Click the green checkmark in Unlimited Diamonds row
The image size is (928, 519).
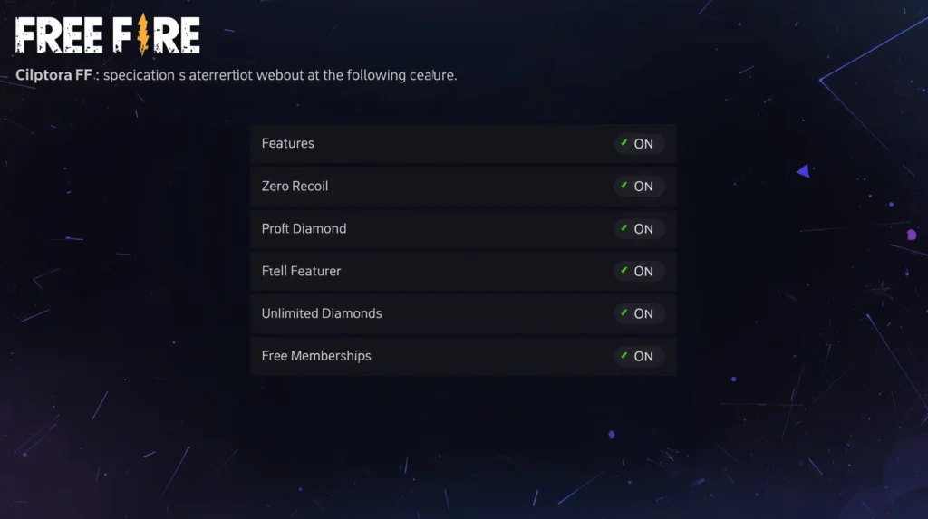(624, 313)
